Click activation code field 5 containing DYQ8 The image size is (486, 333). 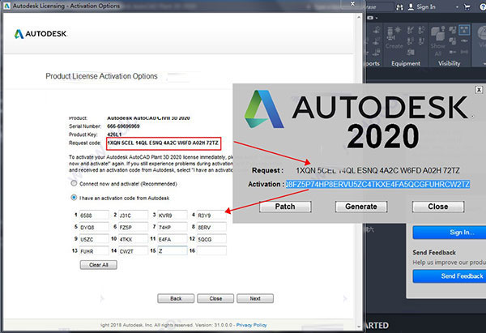click(x=94, y=227)
